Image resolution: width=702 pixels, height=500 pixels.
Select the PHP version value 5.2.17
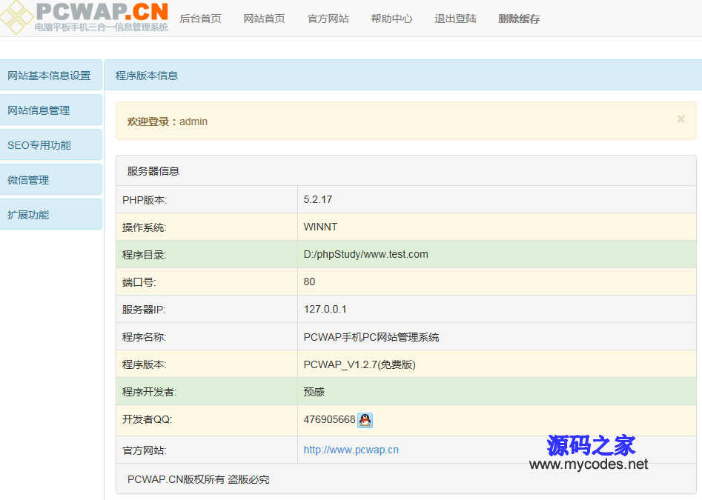point(318,199)
